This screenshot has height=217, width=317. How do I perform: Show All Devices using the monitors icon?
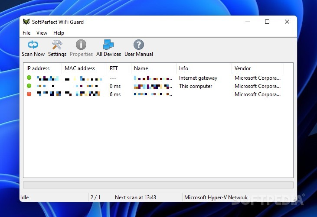[x=108, y=45]
